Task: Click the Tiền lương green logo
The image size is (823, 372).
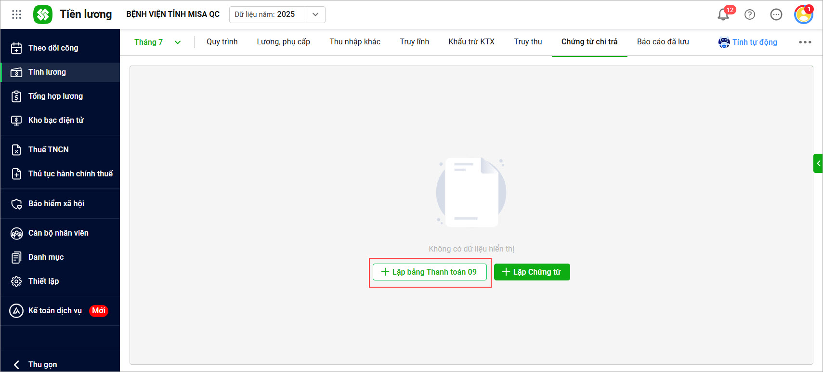Action: [43, 14]
